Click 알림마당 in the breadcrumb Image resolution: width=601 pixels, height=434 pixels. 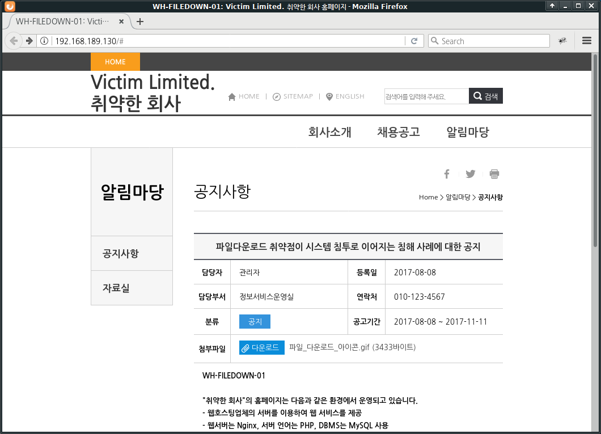(458, 197)
